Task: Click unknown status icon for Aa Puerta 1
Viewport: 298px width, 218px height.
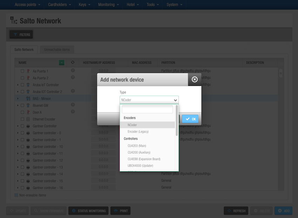Action: [73, 70]
